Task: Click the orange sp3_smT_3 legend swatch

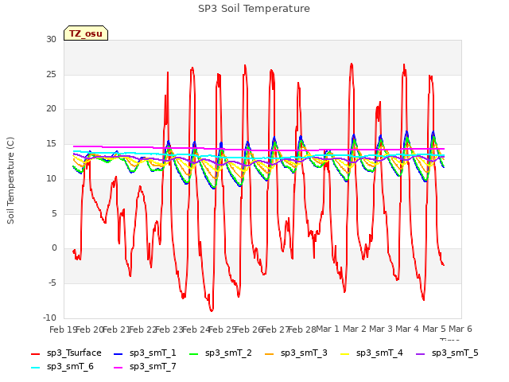Action: (x=269, y=353)
